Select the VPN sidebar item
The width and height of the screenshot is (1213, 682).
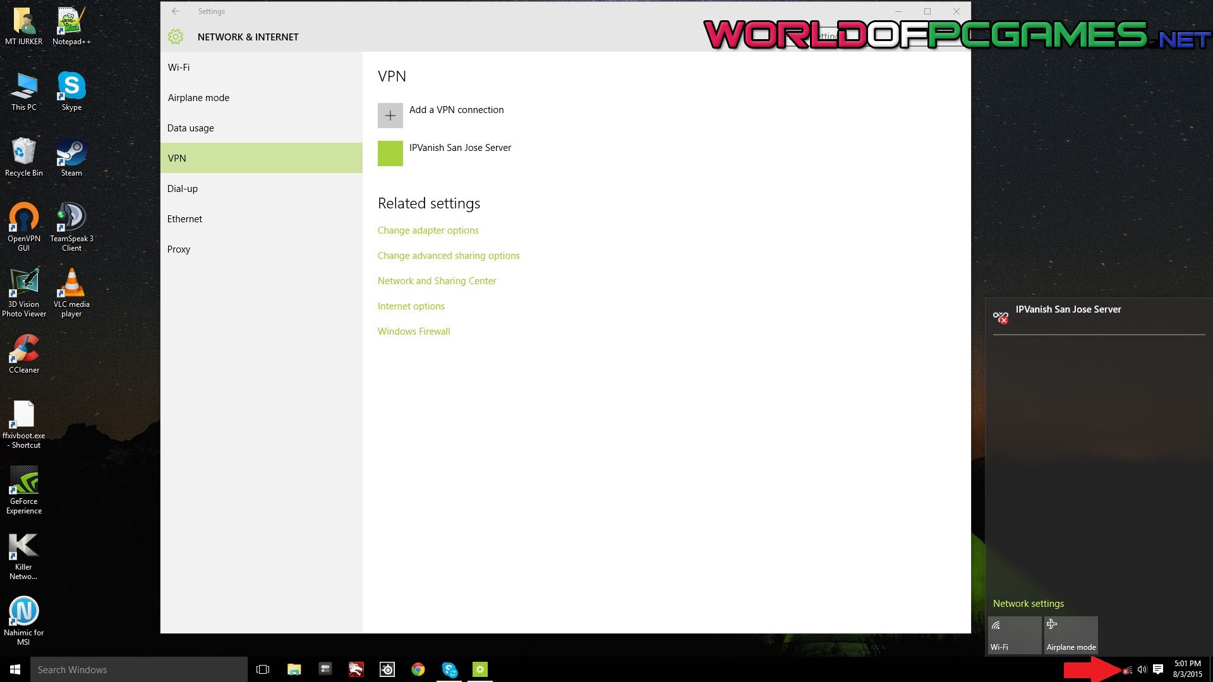[262, 158]
